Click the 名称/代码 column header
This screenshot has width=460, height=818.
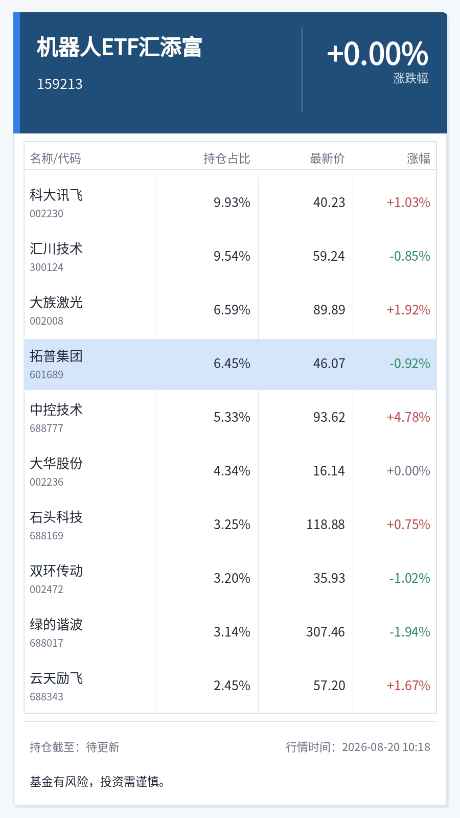(x=55, y=158)
